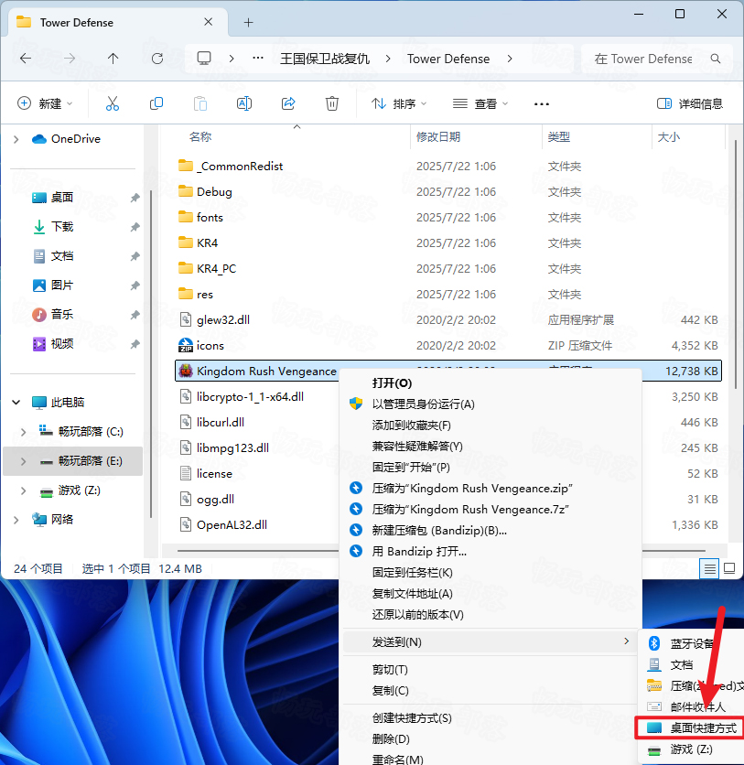Click the search box in Tower Defense
The image size is (744, 765).
657,59
